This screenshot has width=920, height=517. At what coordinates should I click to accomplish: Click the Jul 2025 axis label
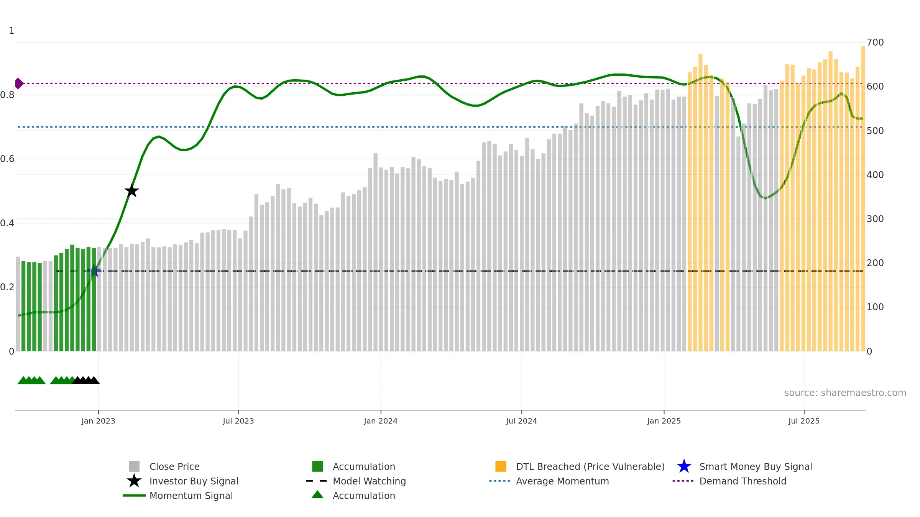pyautogui.click(x=804, y=421)
